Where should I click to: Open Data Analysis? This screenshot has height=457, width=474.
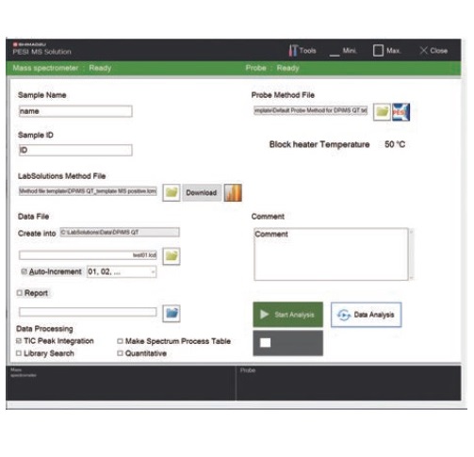click(x=366, y=315)
